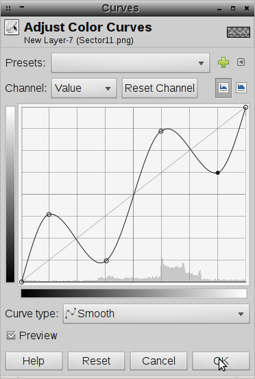Click the vertical gradient bar beside the graph
Image resolution: width=255 pixels, height=379 pixels.
(10, 195)
